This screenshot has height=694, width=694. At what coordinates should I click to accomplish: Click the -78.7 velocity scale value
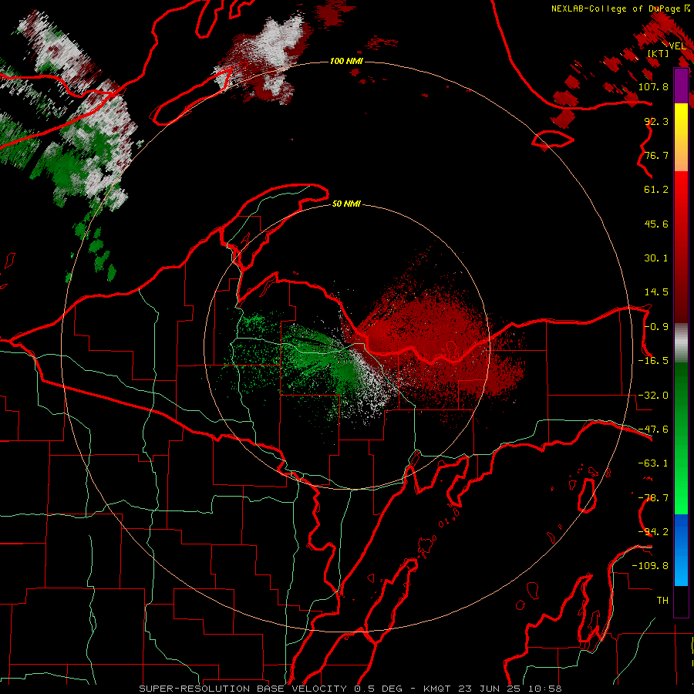click(x=654, y=498)
